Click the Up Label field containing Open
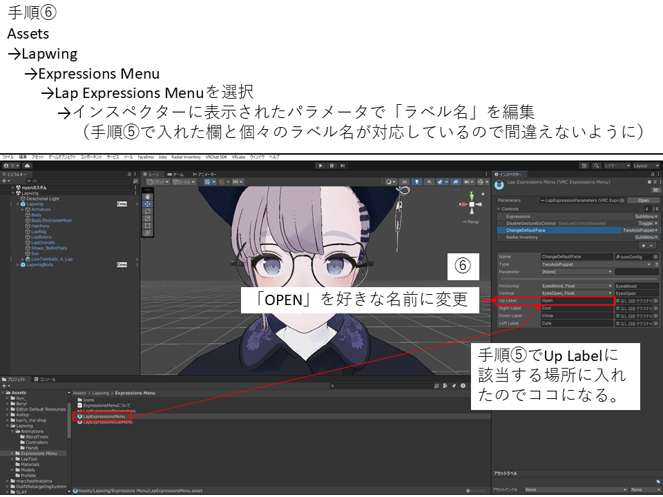Screen dimensions: 663x497 577,301
